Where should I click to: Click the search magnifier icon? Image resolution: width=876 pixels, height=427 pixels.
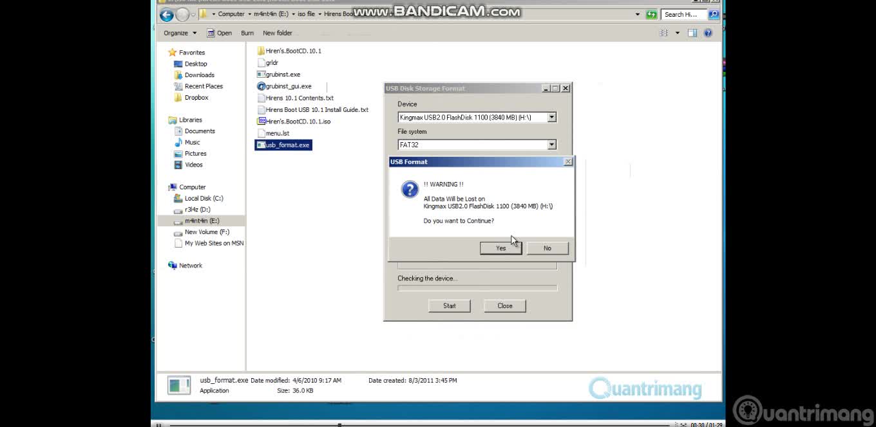(714, 14)
